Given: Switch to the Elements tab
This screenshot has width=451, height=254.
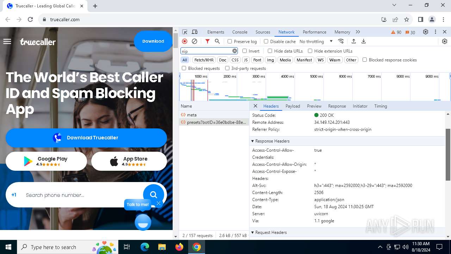Looking at the screenshot, I should coord(216,32).
